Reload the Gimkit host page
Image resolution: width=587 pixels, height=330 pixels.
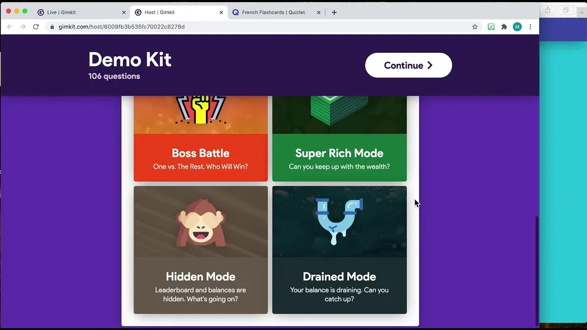click(36, 27)
